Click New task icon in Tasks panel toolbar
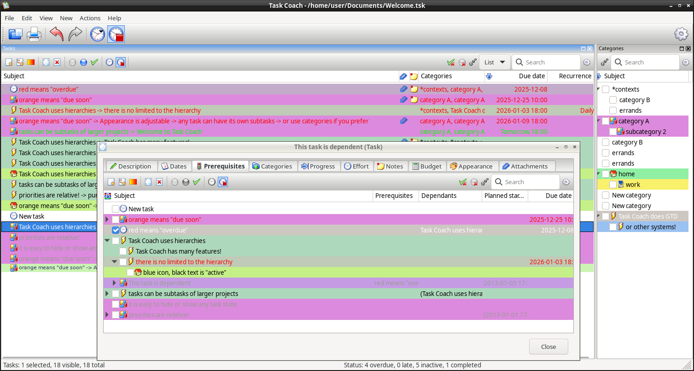This screenshot has height=371, width=694. click(9, 62)
